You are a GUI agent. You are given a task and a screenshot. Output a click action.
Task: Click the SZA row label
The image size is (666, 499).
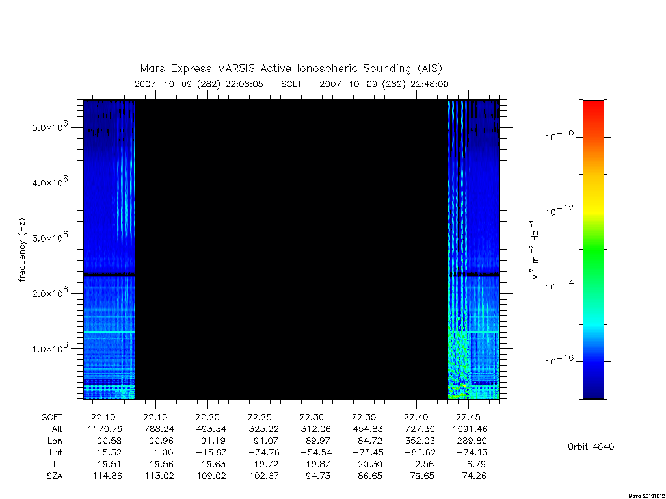(x=55, y=476)
